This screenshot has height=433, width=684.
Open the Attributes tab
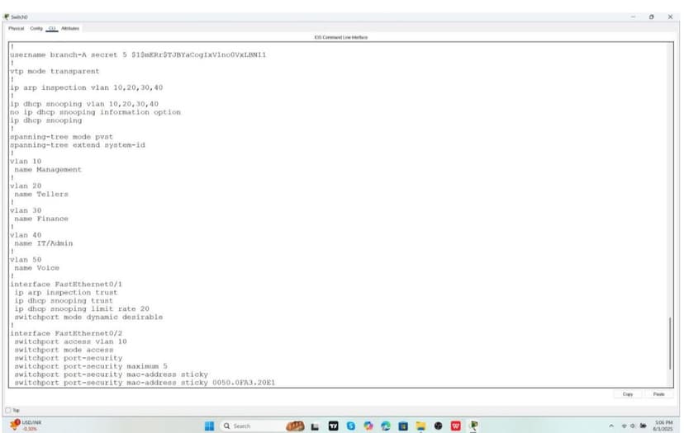tap(70, 28)
